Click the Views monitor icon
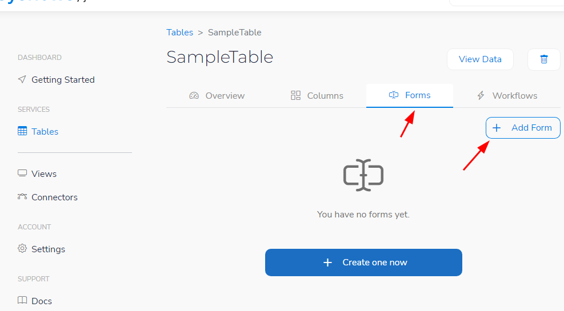 22,173
